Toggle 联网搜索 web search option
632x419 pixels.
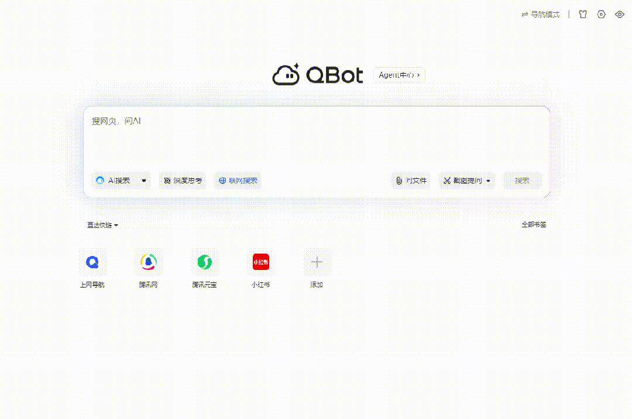point(238,181)
